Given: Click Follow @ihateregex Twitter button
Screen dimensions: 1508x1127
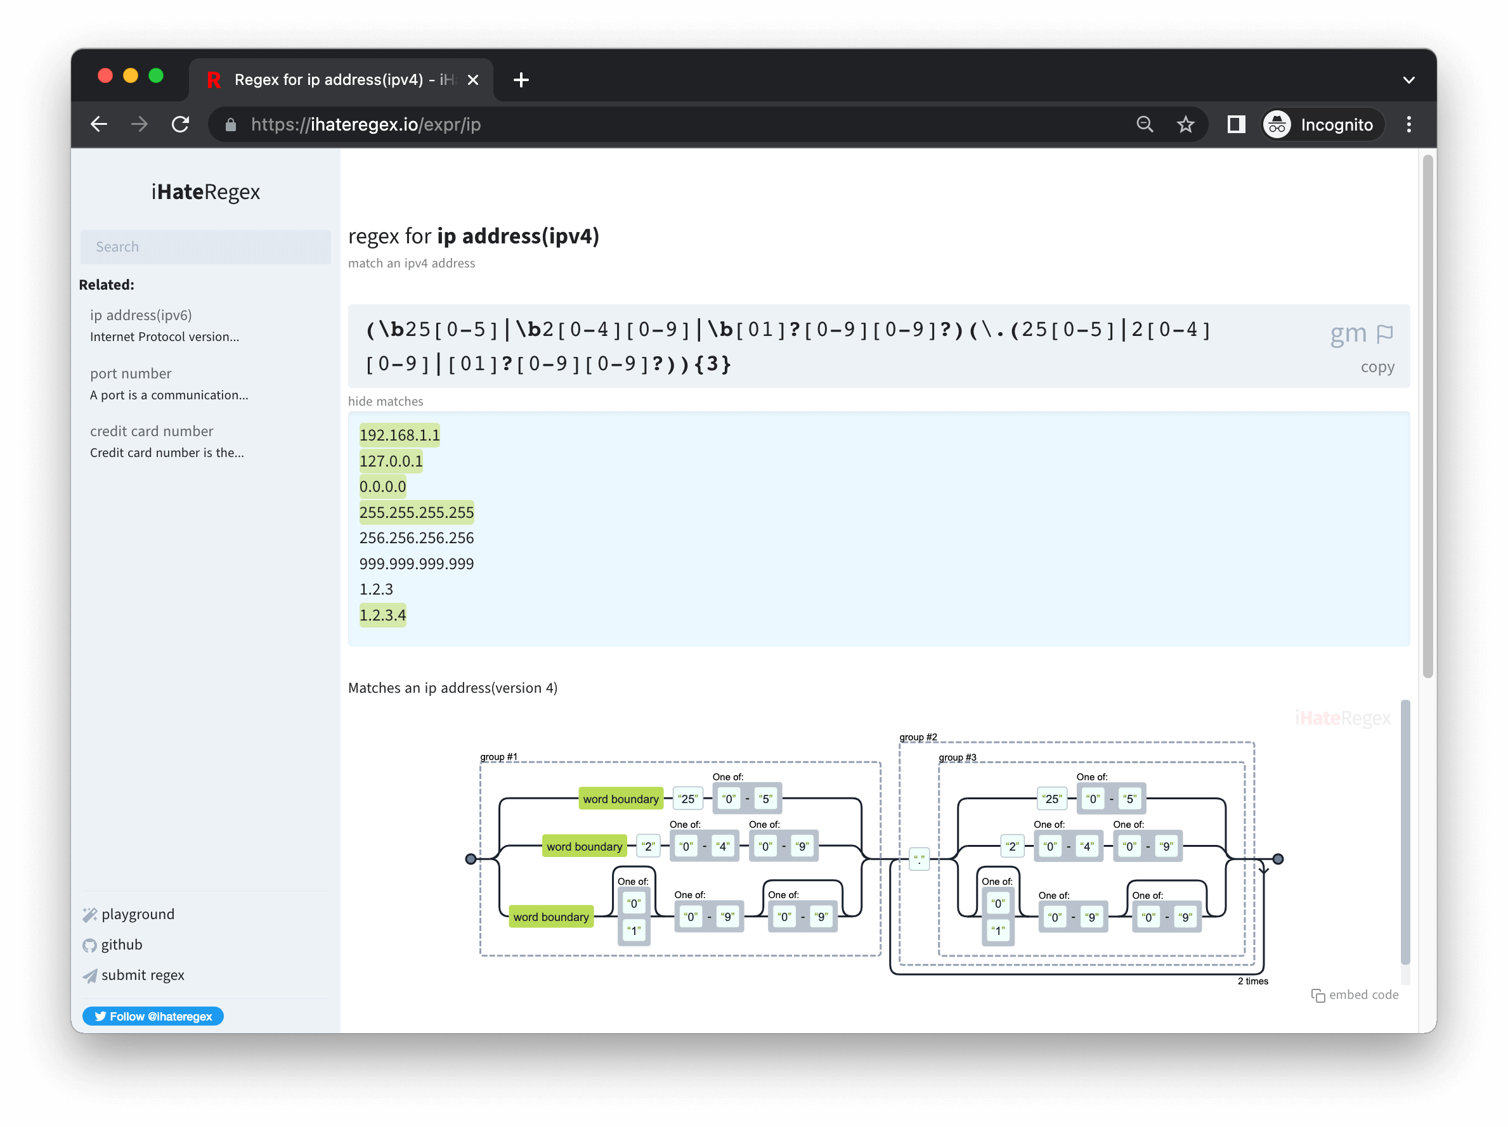Looking at the screenshot, I should tap(153, 1016).
